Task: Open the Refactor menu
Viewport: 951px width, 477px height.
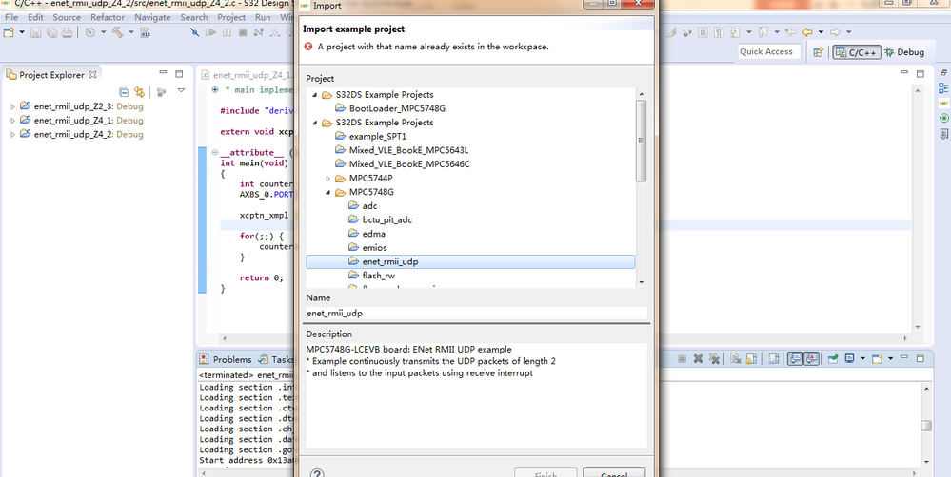Action: 108,17
